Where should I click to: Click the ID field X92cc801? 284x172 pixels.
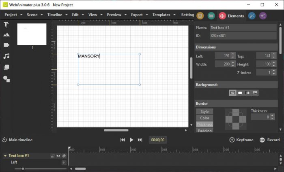click(x=243, y=36)
